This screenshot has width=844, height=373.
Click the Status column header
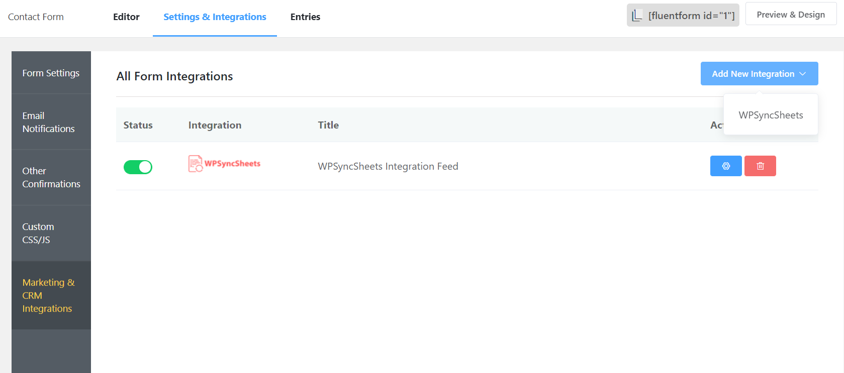coord(138,125)
